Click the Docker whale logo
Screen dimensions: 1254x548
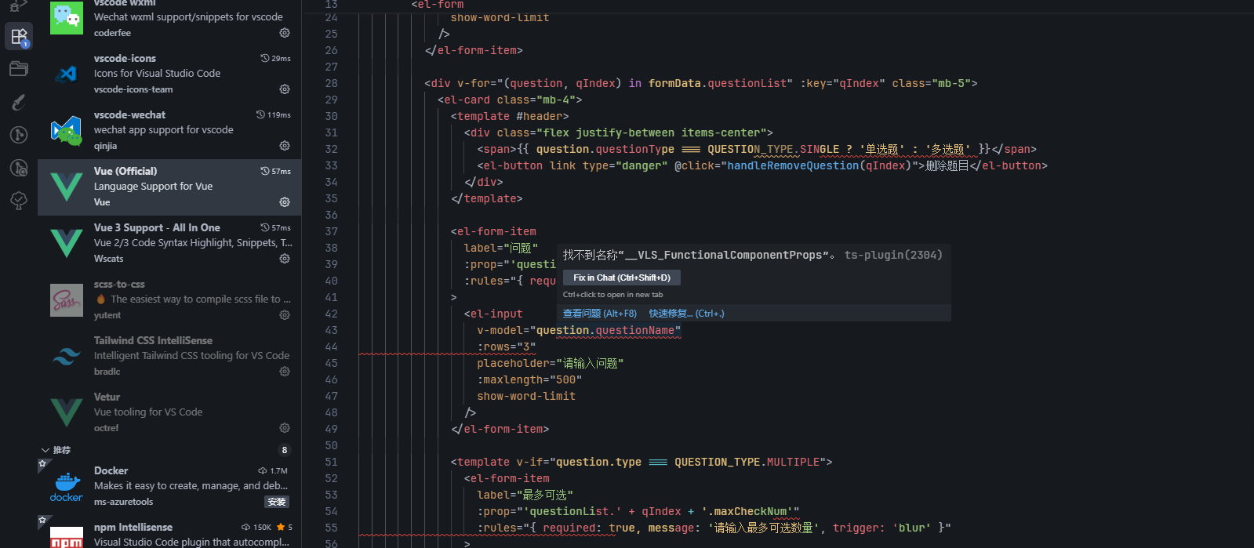(x=67, y=487)
